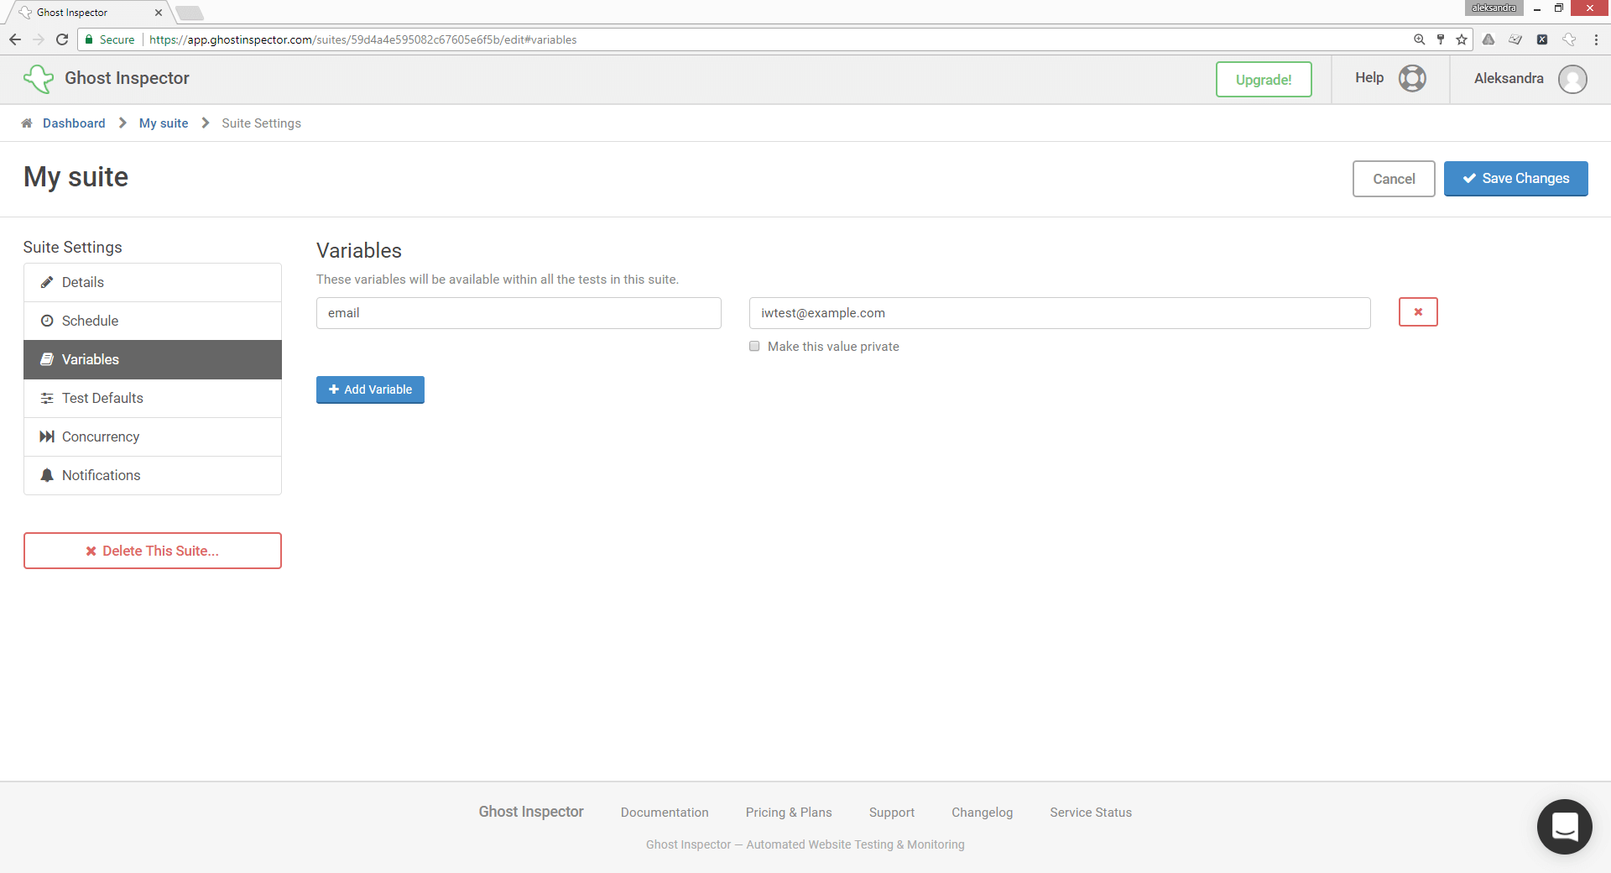Open the Pricing & Plans footer link
This screenshot has height=873, width=1611.
click(x=789, y=813)
